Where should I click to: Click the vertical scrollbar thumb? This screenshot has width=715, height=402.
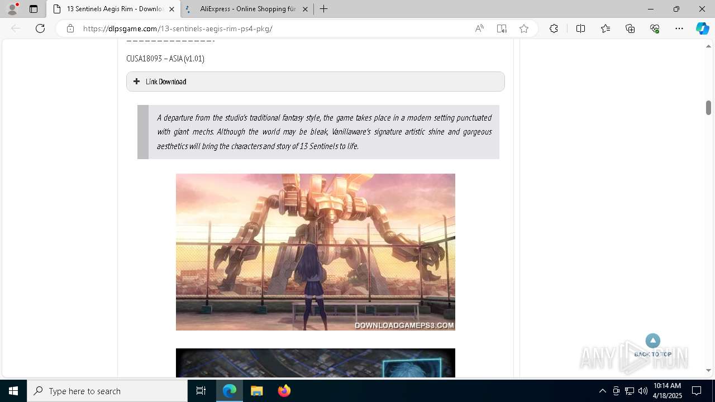click(x=708, y=107)
